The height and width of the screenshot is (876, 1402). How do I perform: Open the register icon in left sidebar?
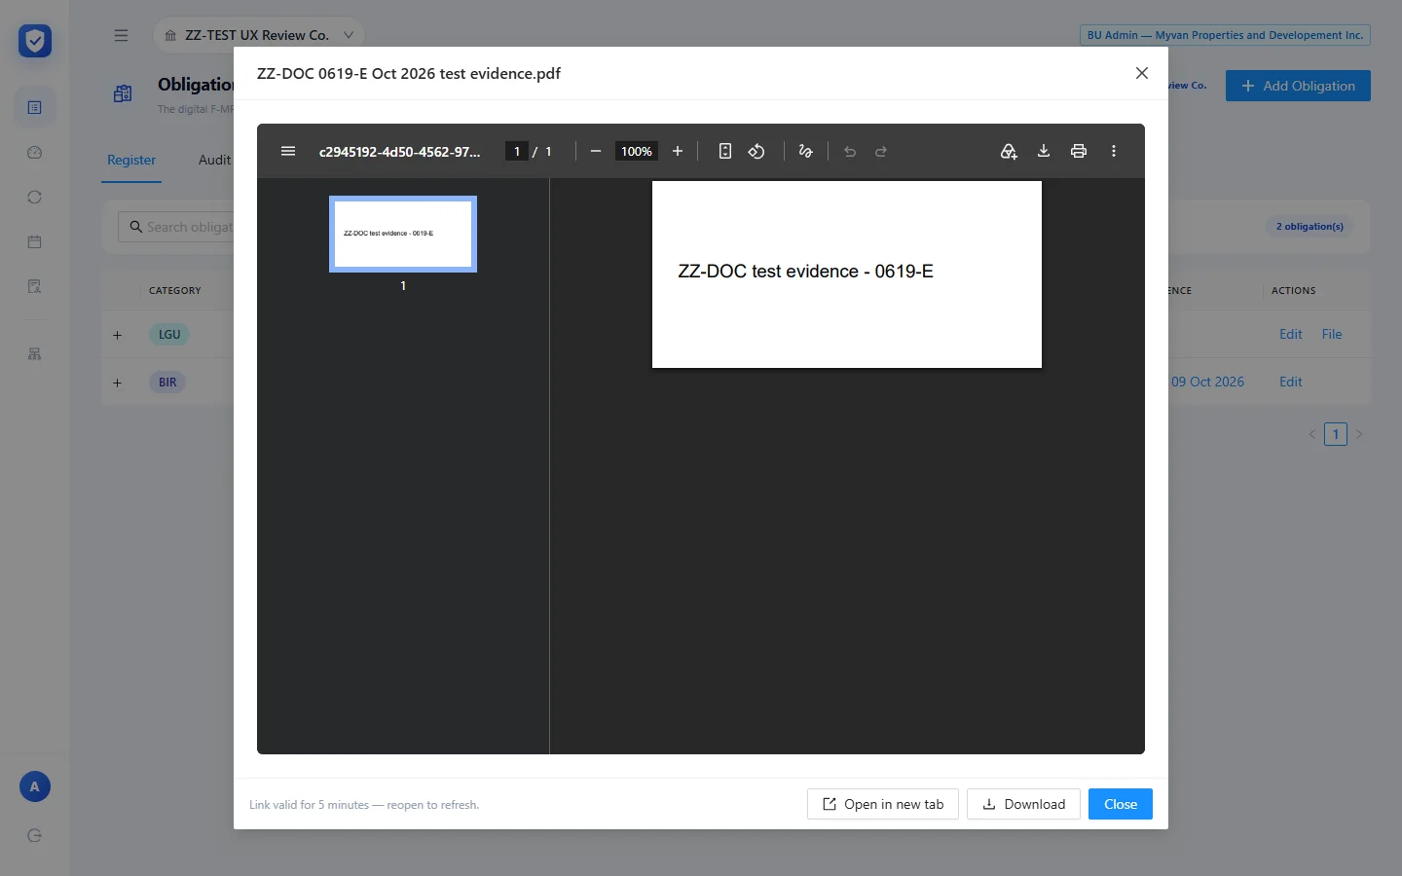tap(35, 107)
